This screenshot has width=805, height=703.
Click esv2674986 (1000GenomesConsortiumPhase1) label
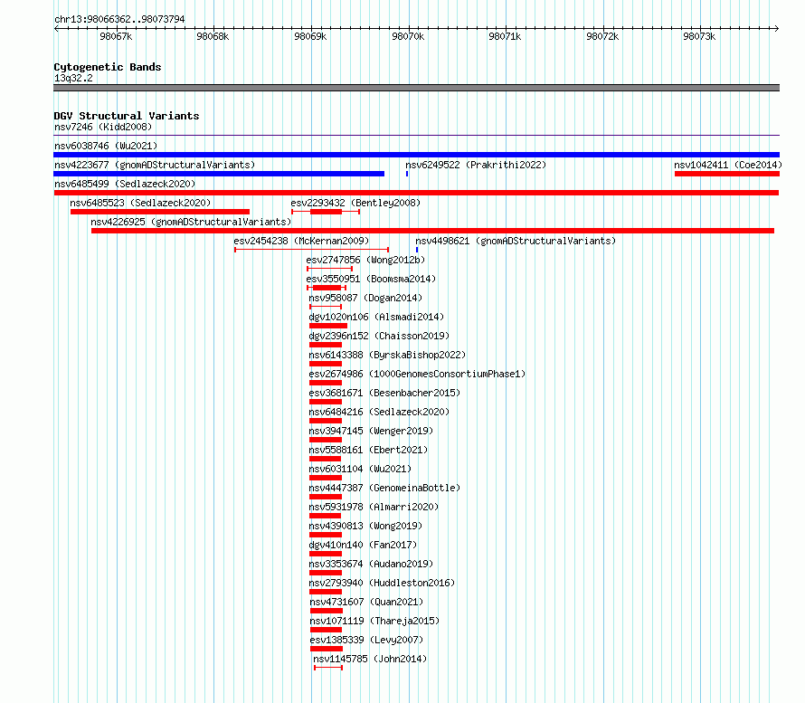pyautogui.click(x=417, y=374)
